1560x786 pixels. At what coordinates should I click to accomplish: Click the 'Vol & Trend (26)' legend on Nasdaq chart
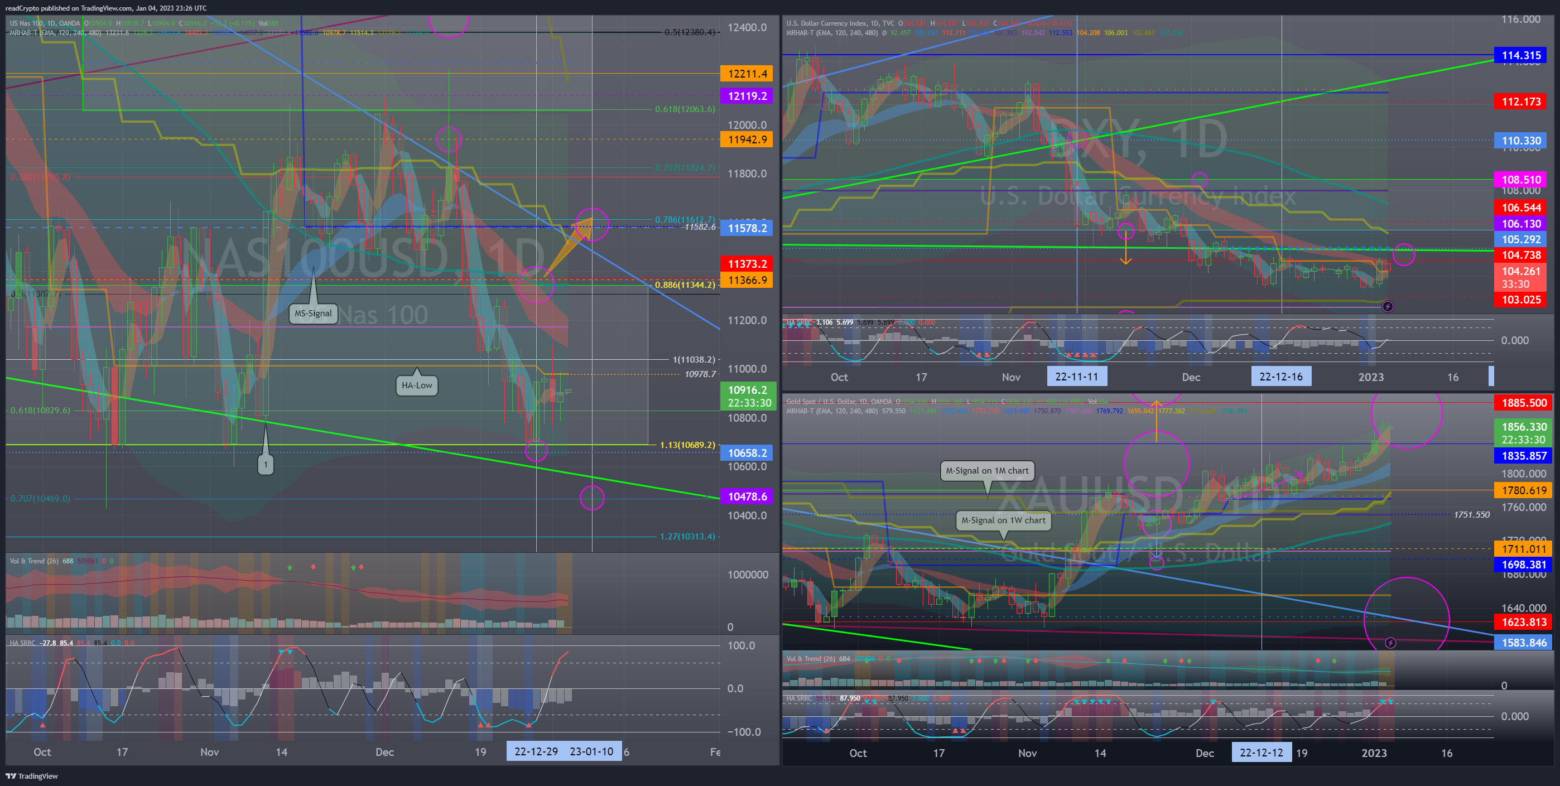34,561
